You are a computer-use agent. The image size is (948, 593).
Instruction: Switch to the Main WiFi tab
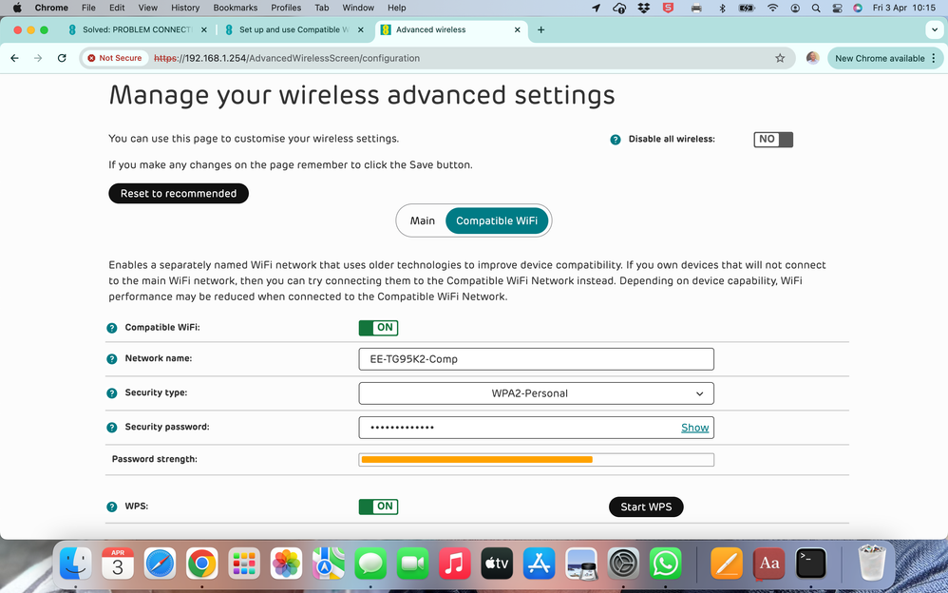click(x=423, y=220)
